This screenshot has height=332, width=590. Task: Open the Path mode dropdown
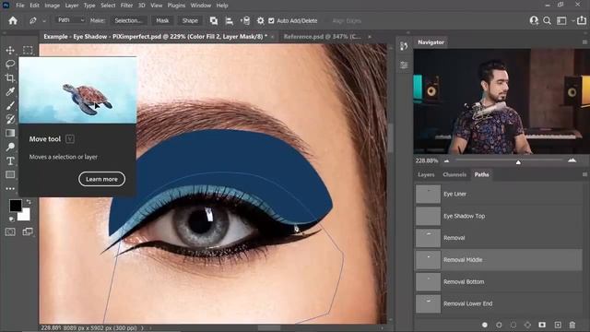click(x=70, y=20)
